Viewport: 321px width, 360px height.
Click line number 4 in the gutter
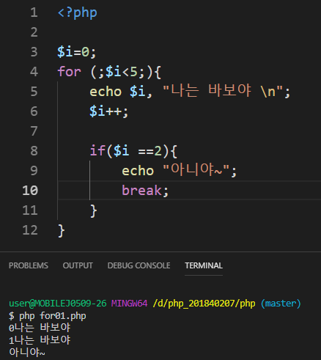pyautogui.click(x=34, y=72)
